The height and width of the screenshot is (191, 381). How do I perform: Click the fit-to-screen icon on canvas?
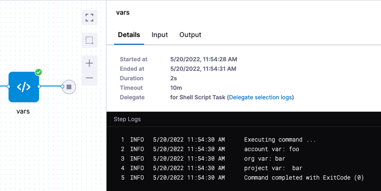tap(89, 18)
